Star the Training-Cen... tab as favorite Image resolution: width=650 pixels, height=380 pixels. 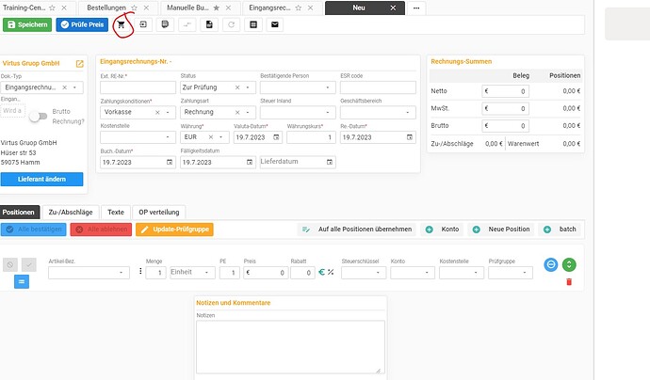pyautogui.click(x=52, y=8)
